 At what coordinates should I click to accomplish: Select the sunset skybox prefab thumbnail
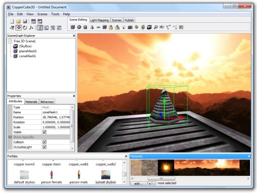(106, 174)
